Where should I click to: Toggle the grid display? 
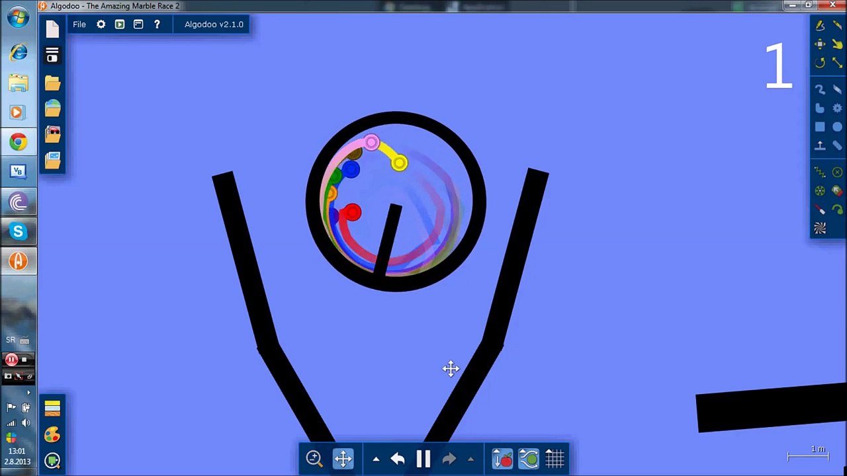(x=555, y=458)
